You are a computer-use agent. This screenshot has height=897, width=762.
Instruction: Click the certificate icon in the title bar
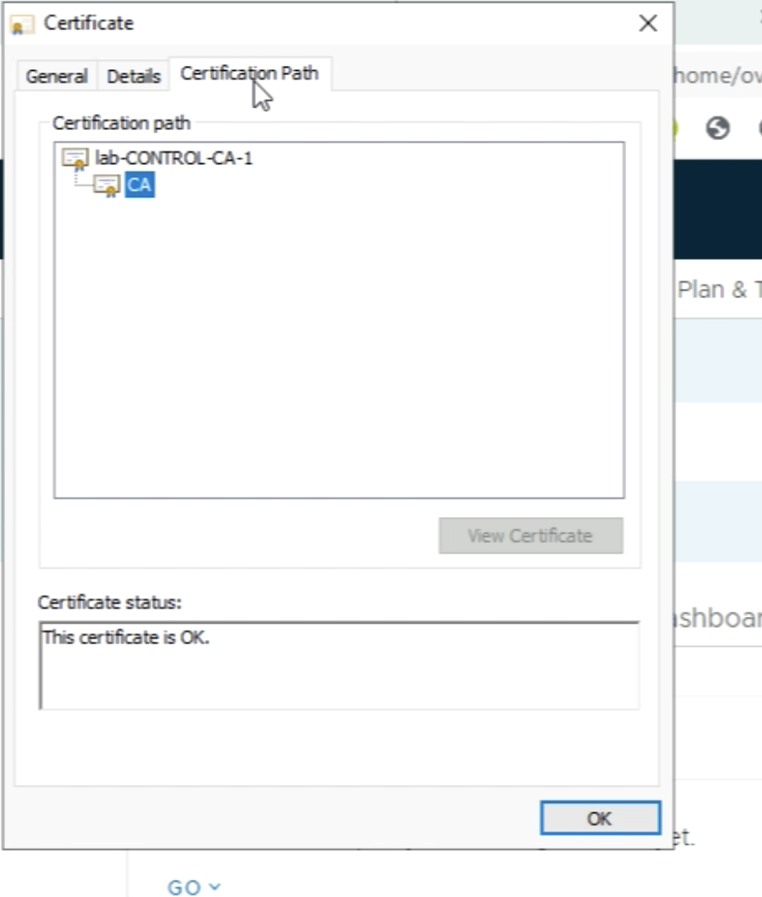click(x=21, y=25)
